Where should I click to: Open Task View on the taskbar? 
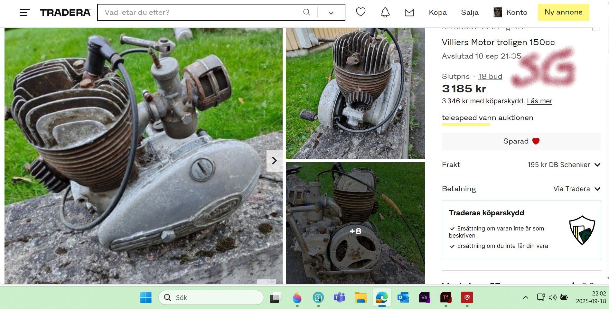tap(276, 297)
